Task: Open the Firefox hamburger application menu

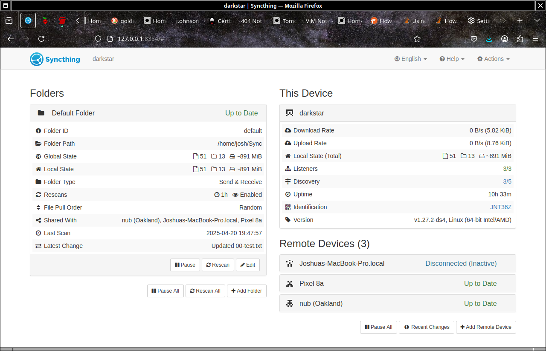Action: [x=535, y=39]
